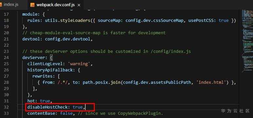Click line number 18 in gutter
Image resolution: width=253 pixels, height=118 pixels.
point(6,21)
